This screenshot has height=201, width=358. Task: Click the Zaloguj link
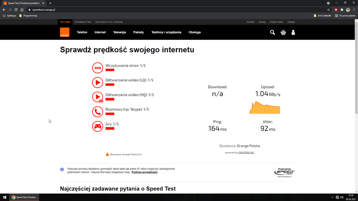coord(291,22)
